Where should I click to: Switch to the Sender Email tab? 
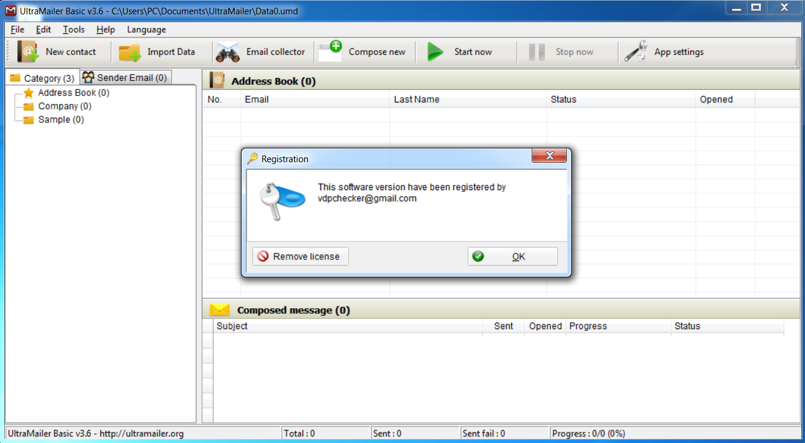(125, 78)
